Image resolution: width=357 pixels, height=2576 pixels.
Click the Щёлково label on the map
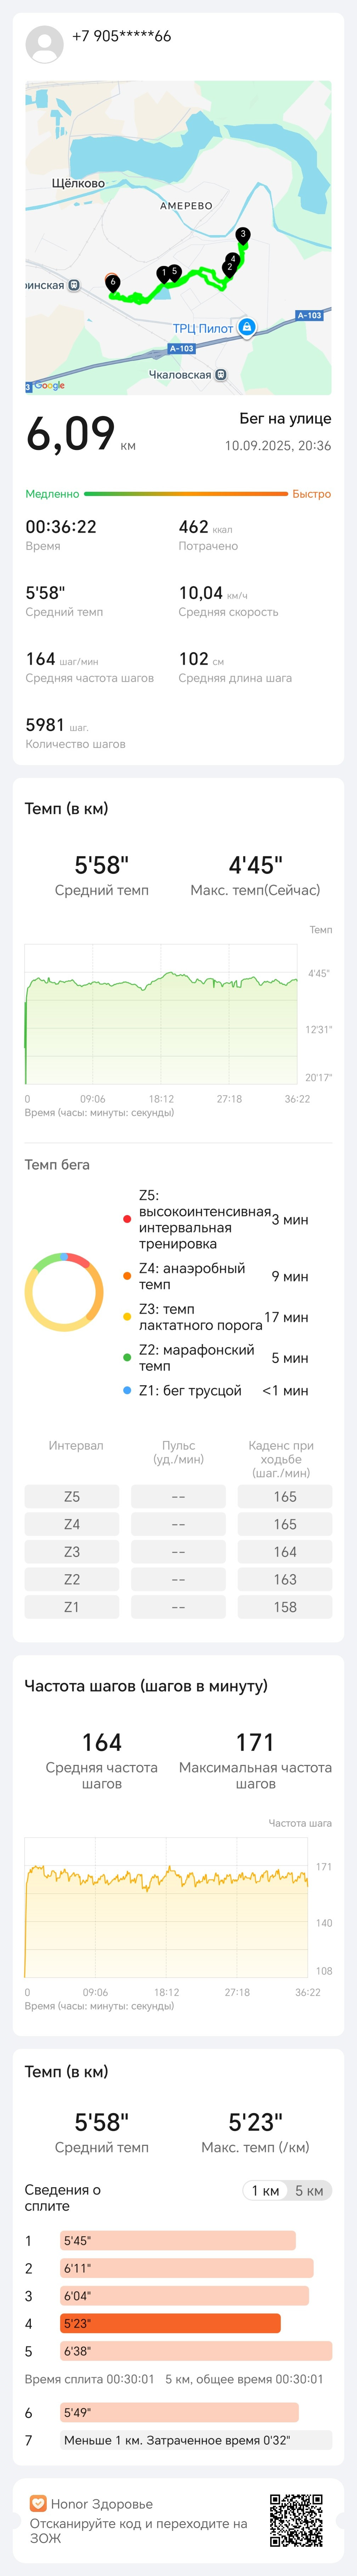tap(78, 183)
